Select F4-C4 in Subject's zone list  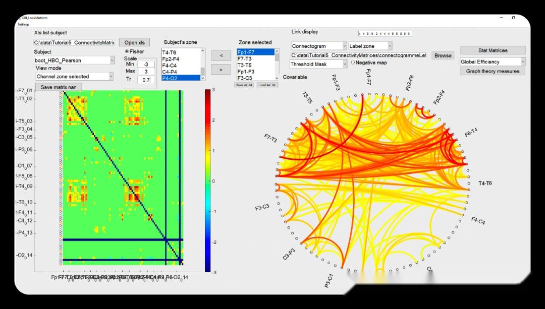coord(181,65)
